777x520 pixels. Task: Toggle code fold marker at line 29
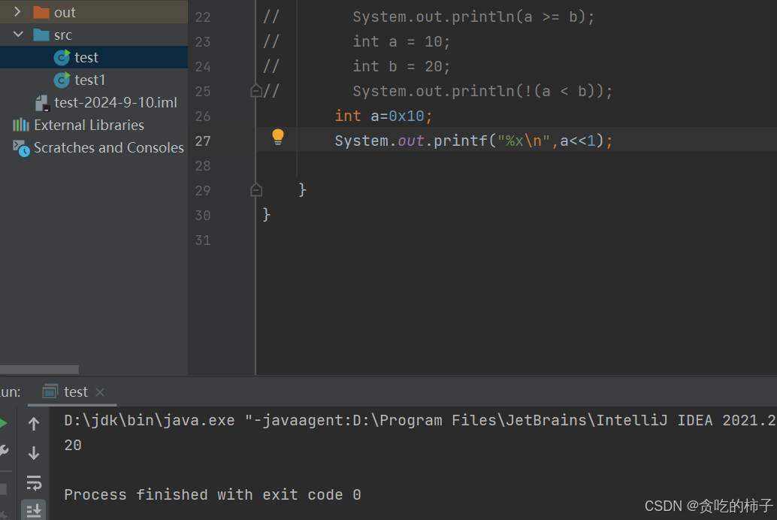click(x=256, y=190)
